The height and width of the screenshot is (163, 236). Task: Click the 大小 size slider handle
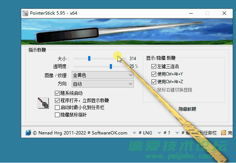click(x=89, y=58)
